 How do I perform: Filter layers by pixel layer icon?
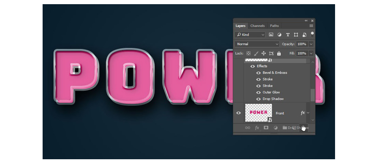click(271, 35)
